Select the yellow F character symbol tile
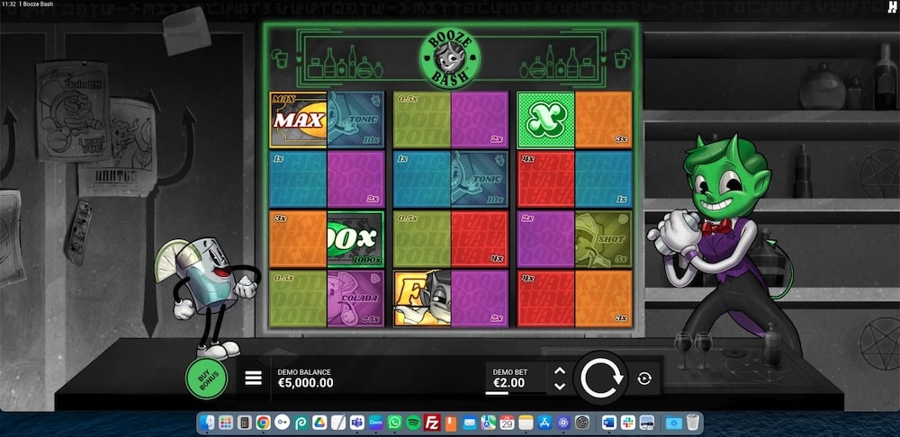The image size is (900, 437). click(x=422, y=299)
